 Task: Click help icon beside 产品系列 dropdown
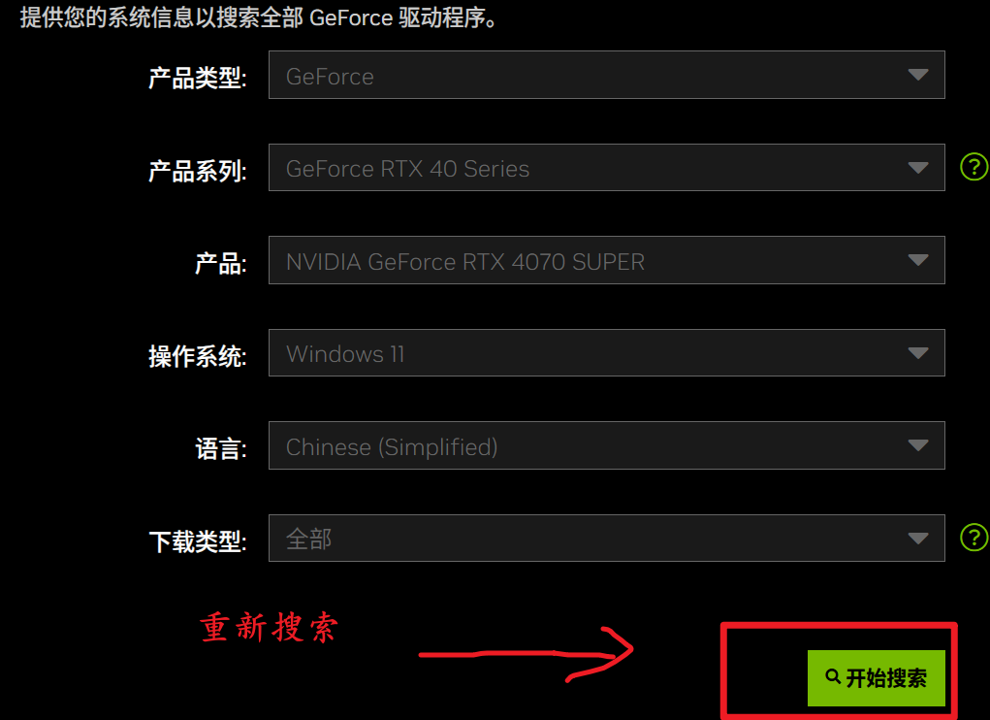pyautogui.click(x=974, y=167)
